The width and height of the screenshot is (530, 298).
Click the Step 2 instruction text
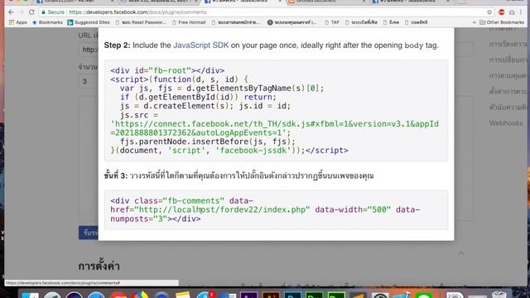pos(271,46)
